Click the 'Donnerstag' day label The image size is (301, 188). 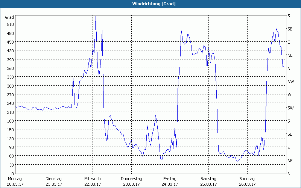(x=131, y=179)
